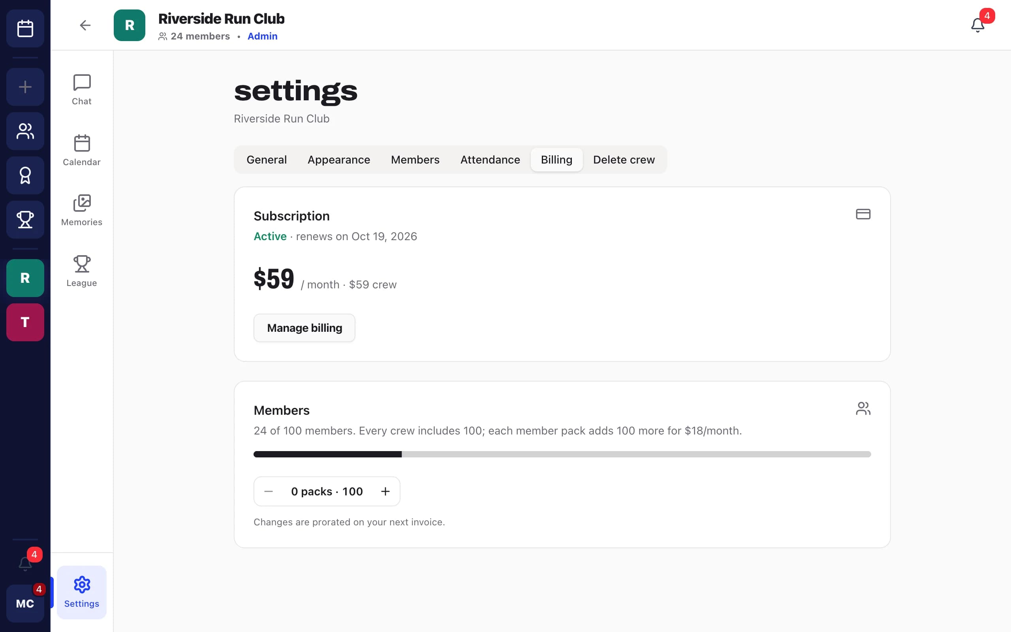Click the member usage progress bar

pyautogui.click(x=562, y=454)
